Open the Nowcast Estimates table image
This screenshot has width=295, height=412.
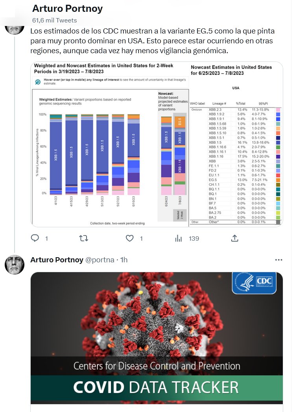point(236,144)
